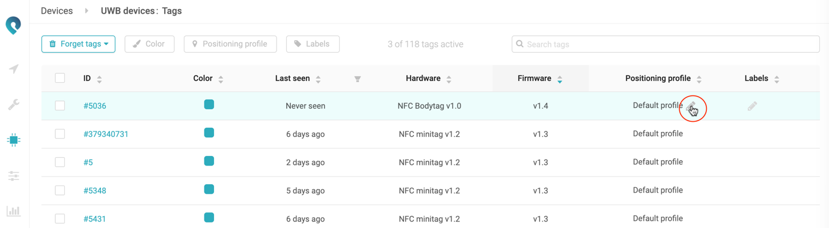Click the Pozyx logo icon
The image size is (829, 228).
click(13, 25)
